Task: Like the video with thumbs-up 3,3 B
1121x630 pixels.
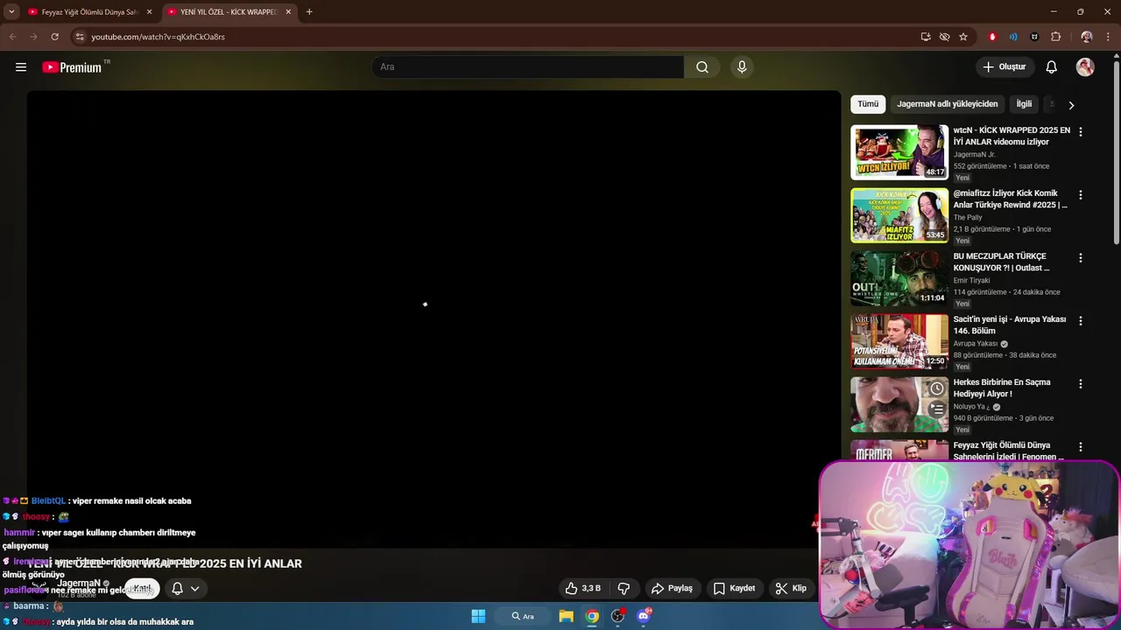Action: click(x=583, y=588)
